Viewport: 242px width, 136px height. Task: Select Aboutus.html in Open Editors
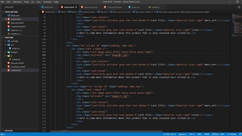tap(17, 23)
